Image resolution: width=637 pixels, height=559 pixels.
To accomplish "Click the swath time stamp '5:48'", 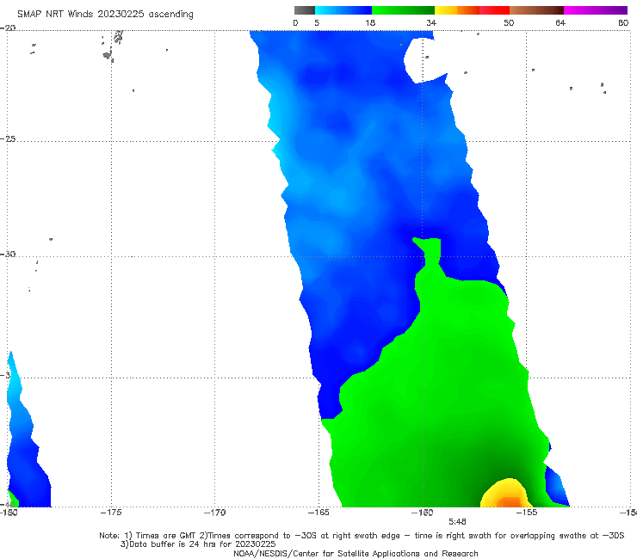I will (457, 522).
